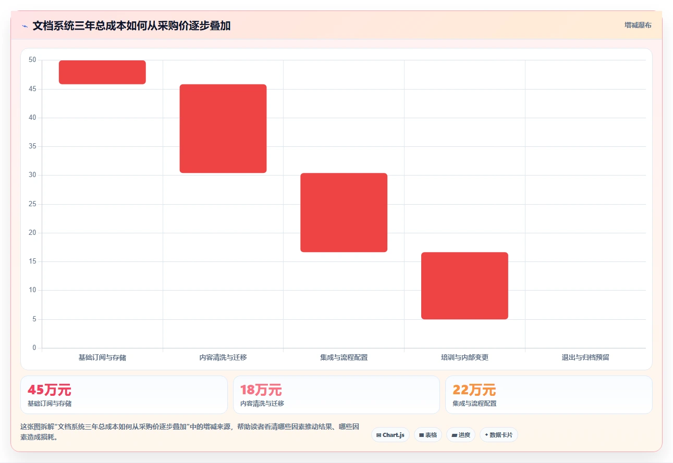Select the 45万元 基础订阅与存储 data card

[x=124, y=395]
